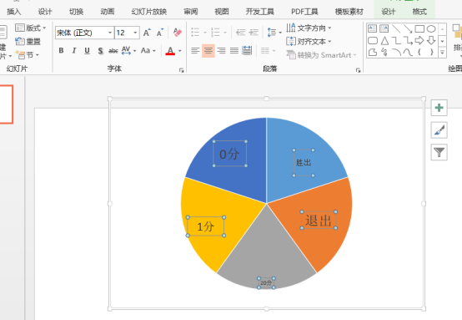Apply the red font color

(x=170, y=51)
